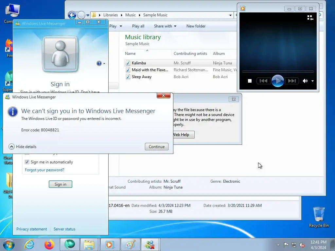This screenshot has height=251, width=335.
Task: Select the Sleep Away music file
Action: (x=142, y=76)
